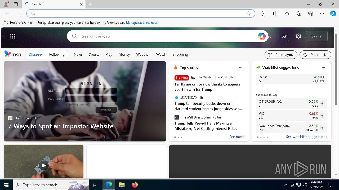
Task: Open the taskbar clock and date
Action: 316,185
